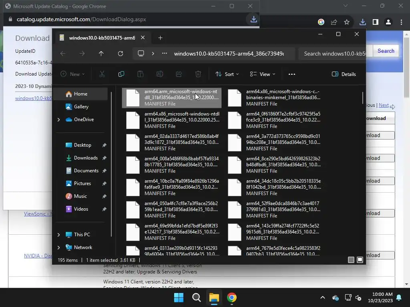Open Chrome three-dot menu
This screenshot has width=410, height=307.
pyautogui.click(x=401, y=22)
